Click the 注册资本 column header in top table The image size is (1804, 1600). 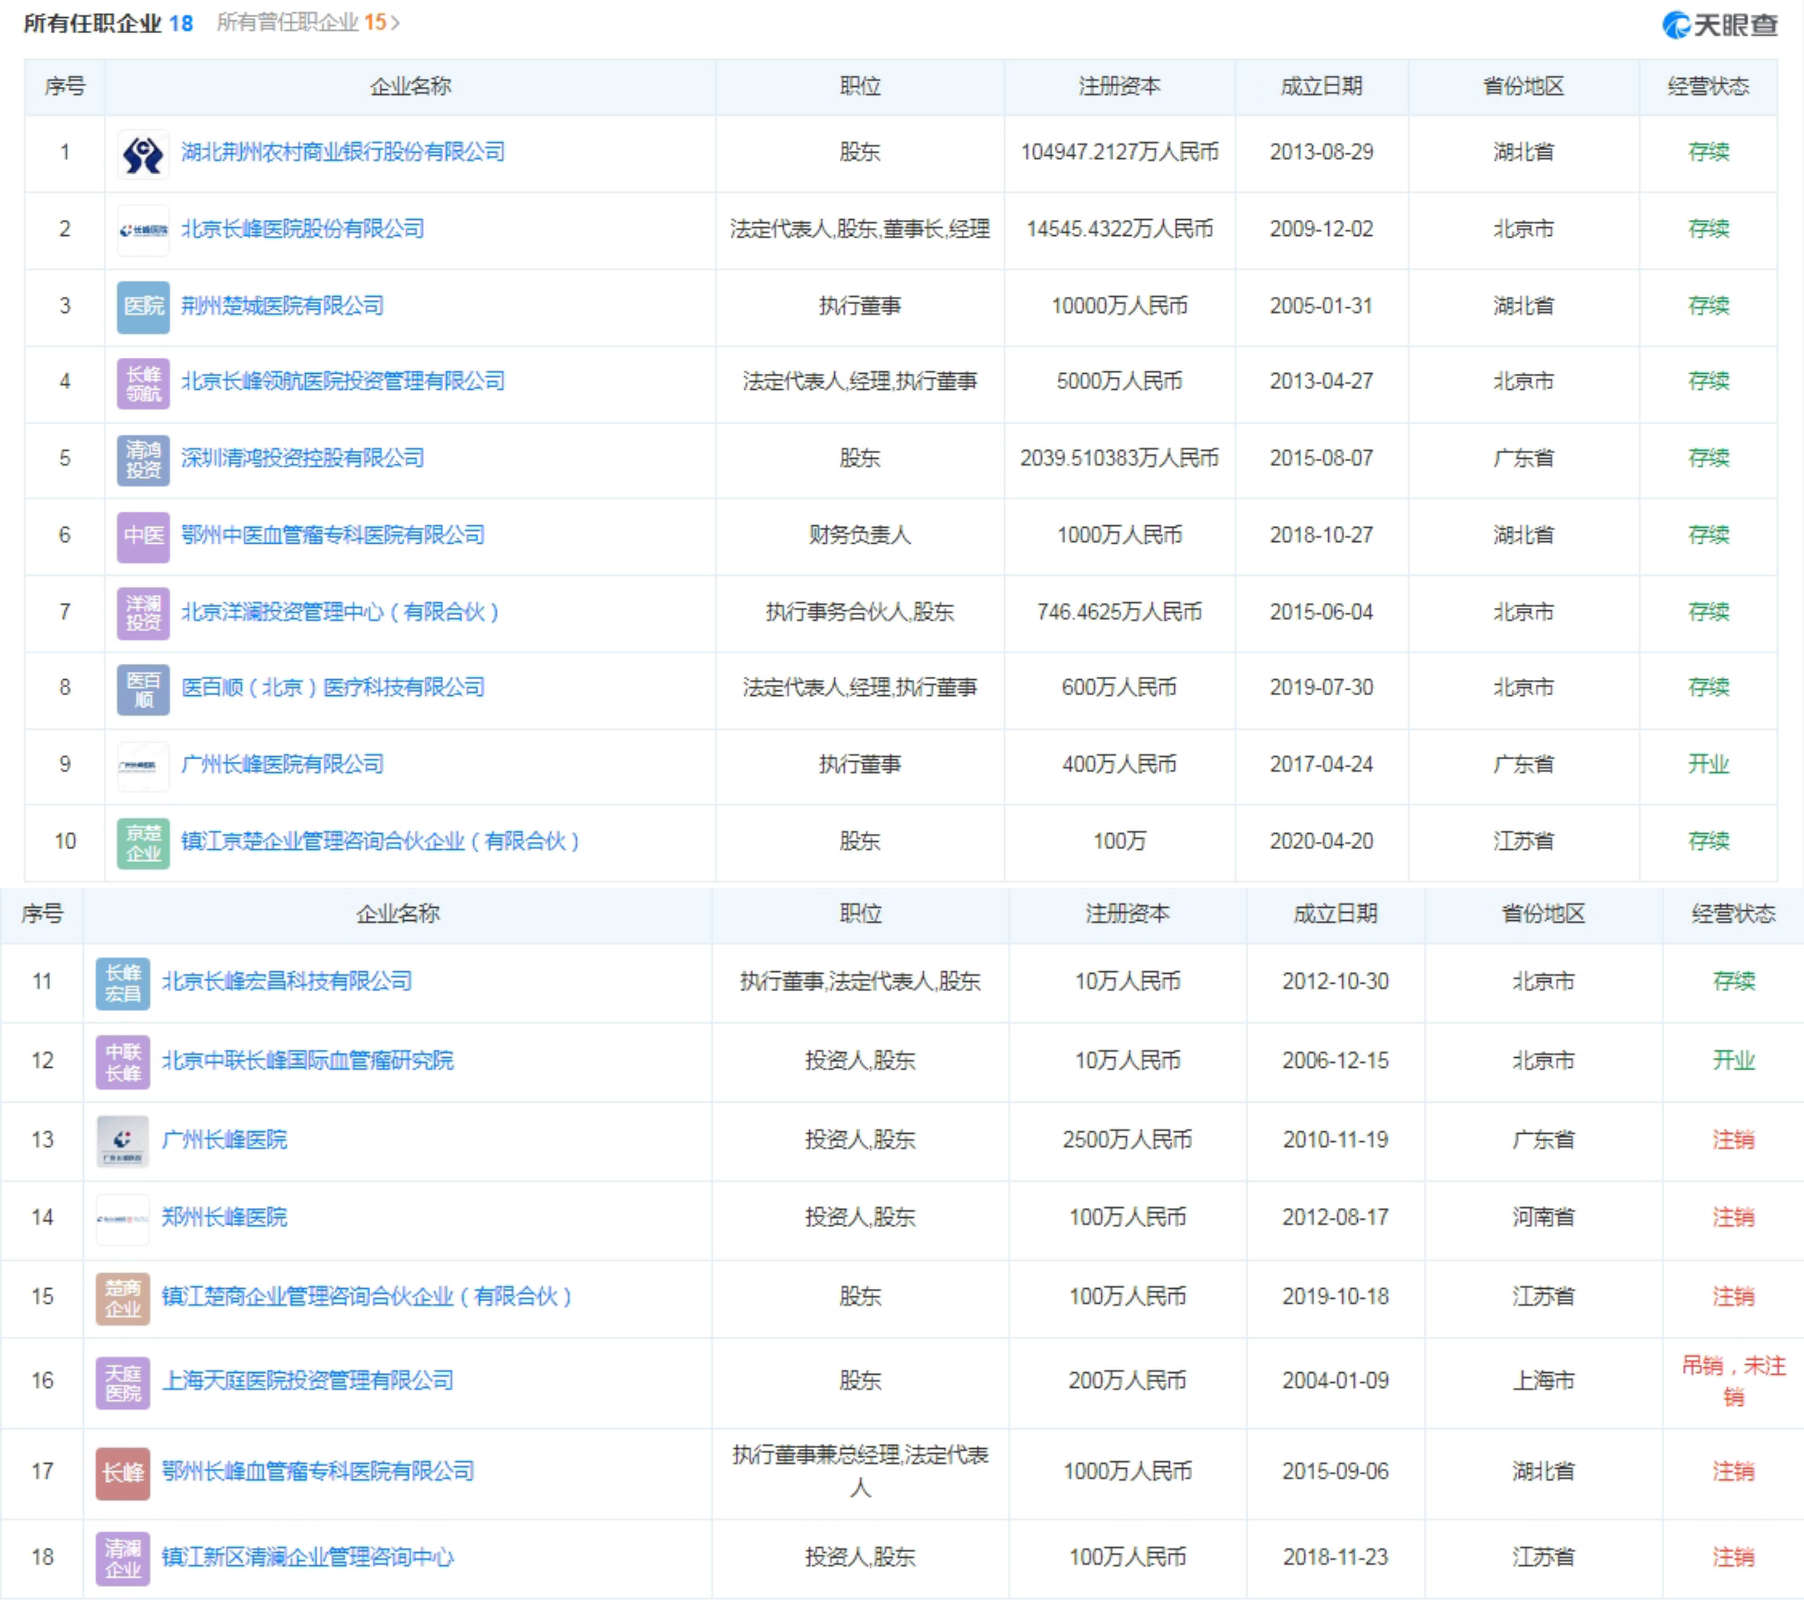point(1119,86)
